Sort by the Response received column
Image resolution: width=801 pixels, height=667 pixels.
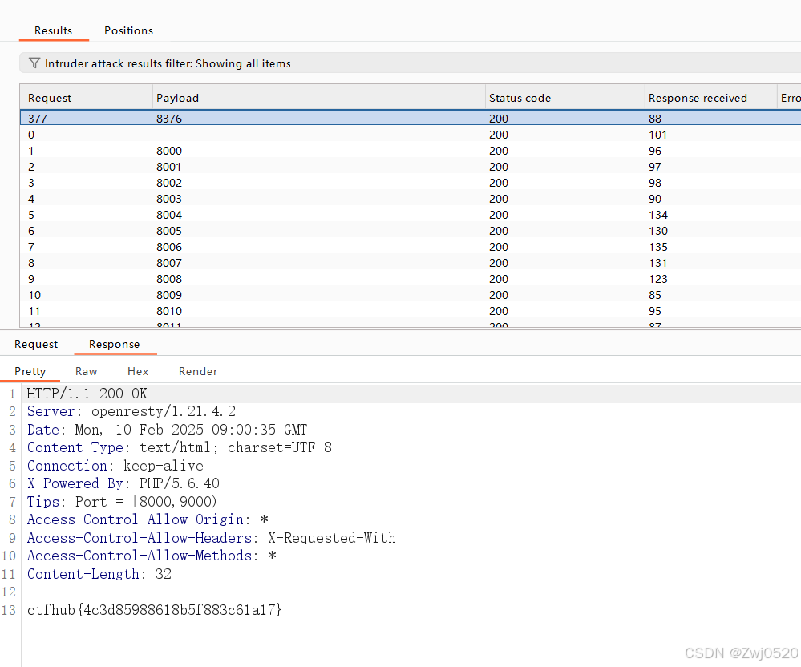point(698,97)
